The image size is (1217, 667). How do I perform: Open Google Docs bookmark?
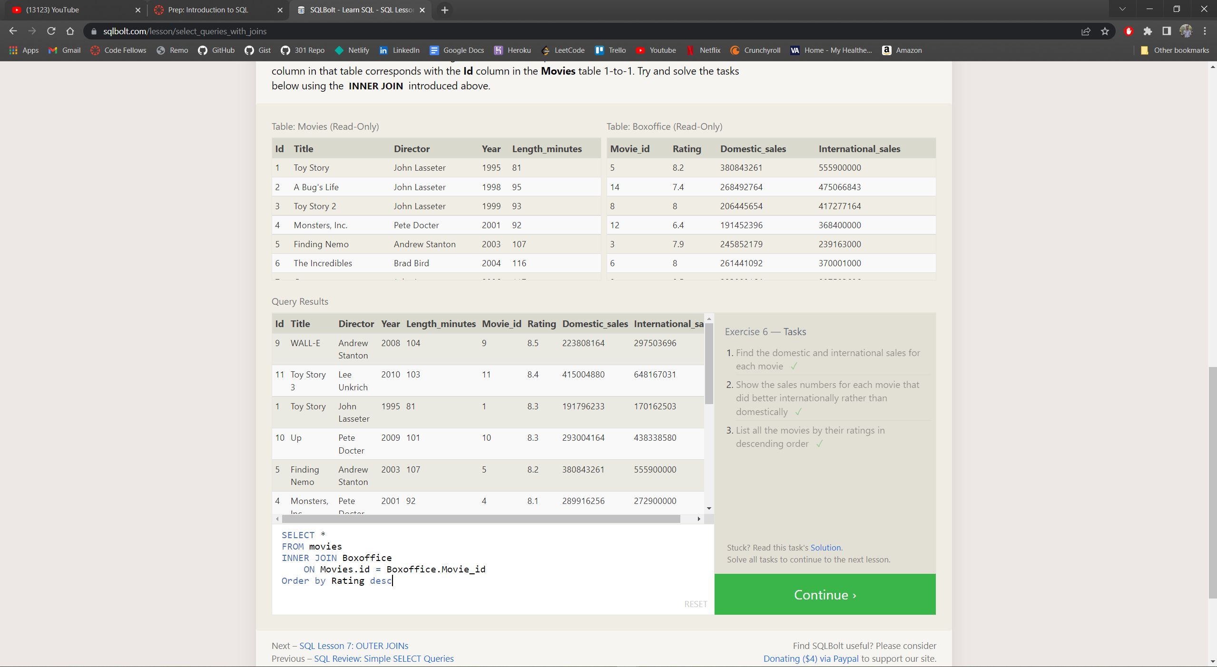(457, 50)
